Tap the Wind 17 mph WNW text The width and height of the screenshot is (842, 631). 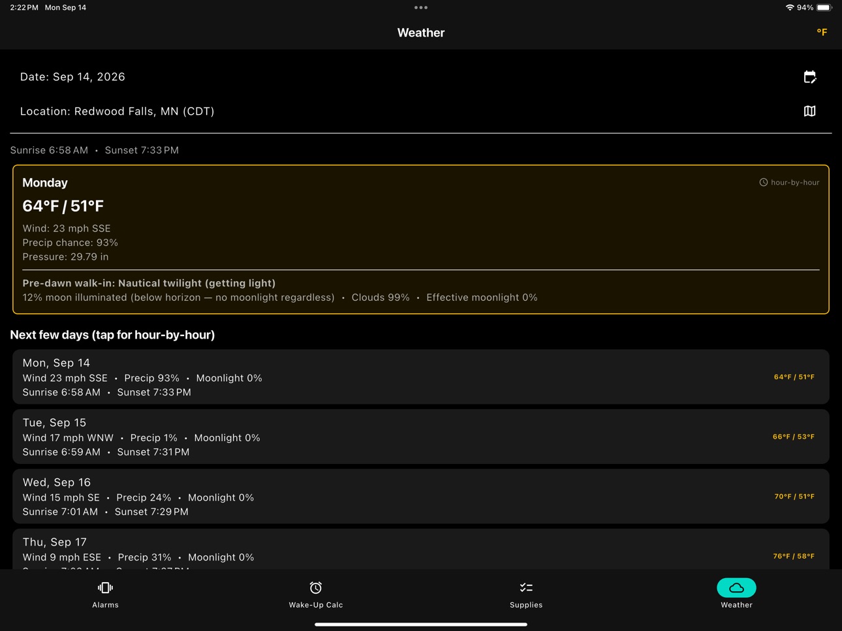[x=68, y=438]
